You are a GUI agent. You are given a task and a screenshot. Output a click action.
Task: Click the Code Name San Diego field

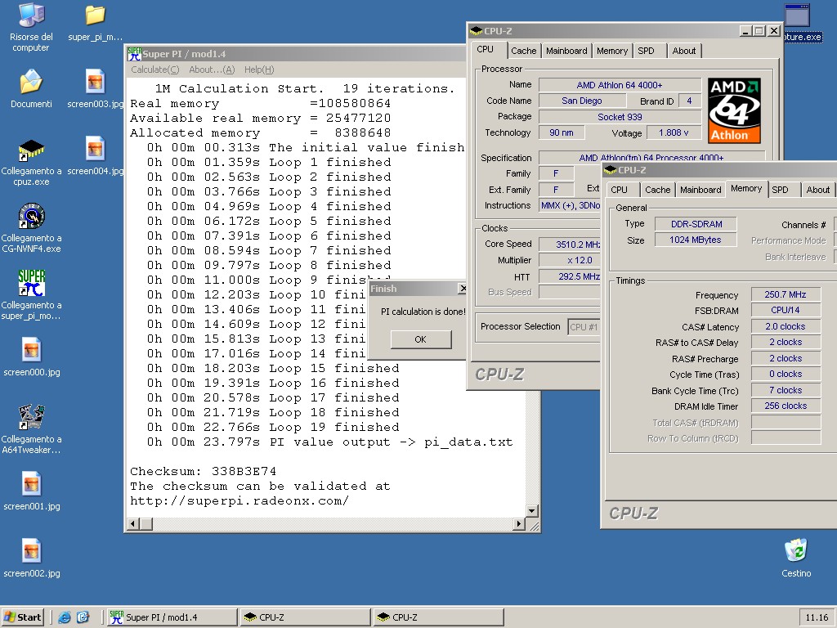tap(581, 101)
